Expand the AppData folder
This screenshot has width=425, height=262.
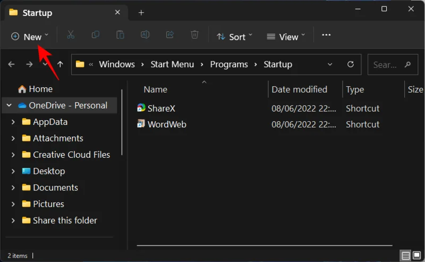(13, 122)
